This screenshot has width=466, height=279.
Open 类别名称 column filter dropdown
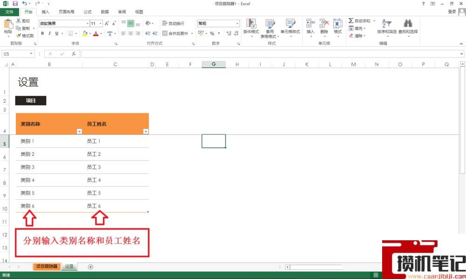point(79,131)
